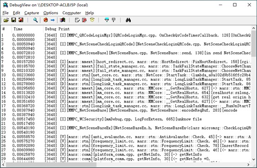Click the vertical scrollbar down arrow

pyautogui.click(x=254, y=160)
